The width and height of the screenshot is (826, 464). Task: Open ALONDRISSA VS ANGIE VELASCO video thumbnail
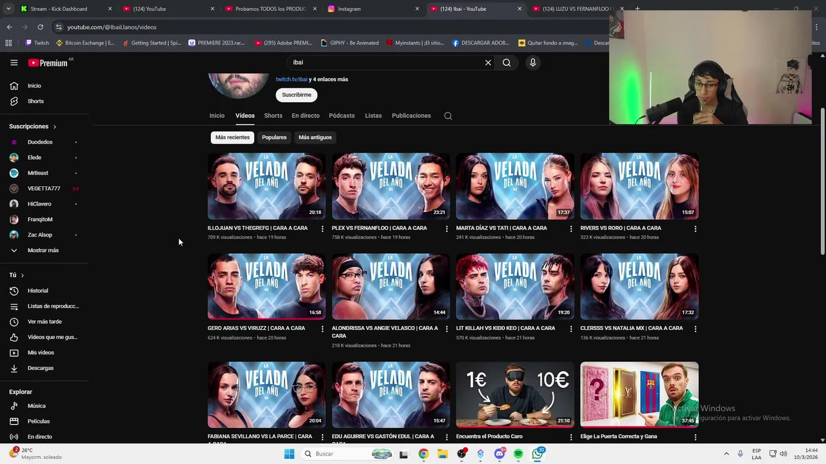[x=390, y=286]
